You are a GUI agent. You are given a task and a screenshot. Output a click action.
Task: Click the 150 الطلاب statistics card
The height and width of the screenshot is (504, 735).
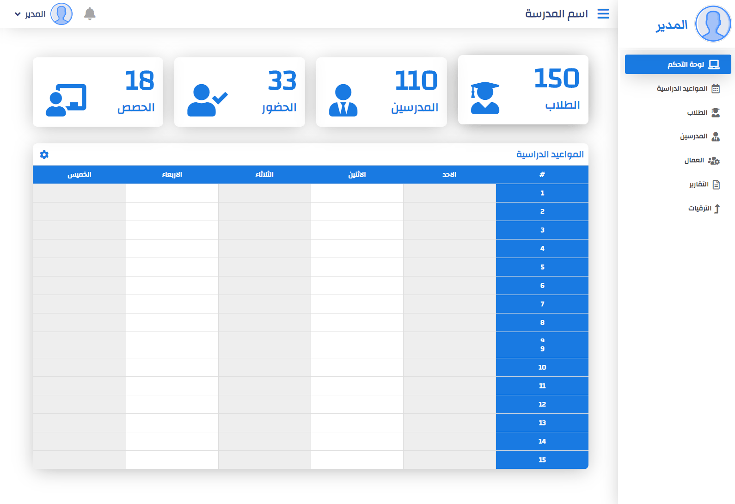click(523, 90)
